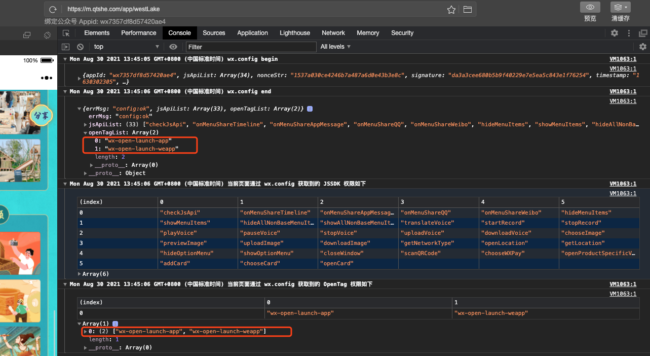Image resolution: width=650 pixels, height=356 pixels.
Task: Rotate the simulator with the rotate icon
Action: coord(47,35)
